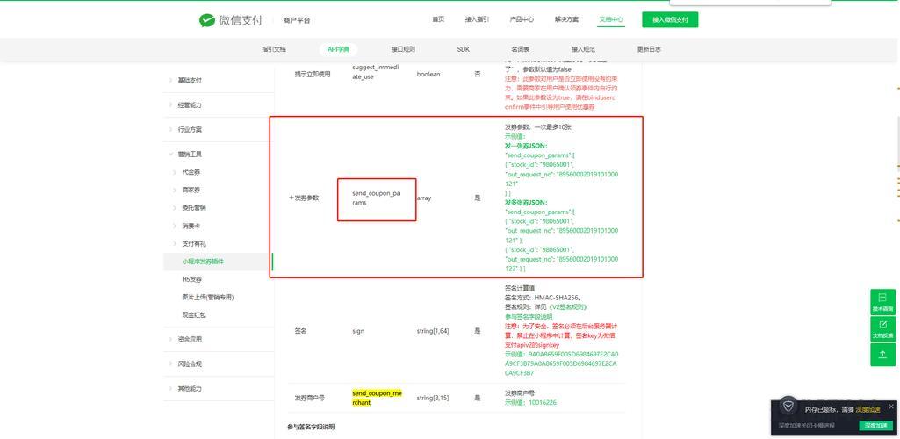Switch to the API字典 tab
The width and height of the screenshot is (900, 439).
pyautogui.click(x=338, y=49)
